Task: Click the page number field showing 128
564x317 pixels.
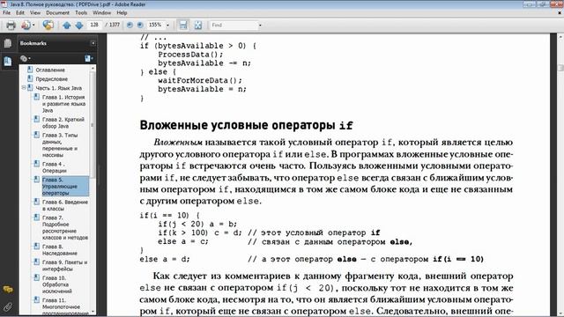Action: pos(94,25)
